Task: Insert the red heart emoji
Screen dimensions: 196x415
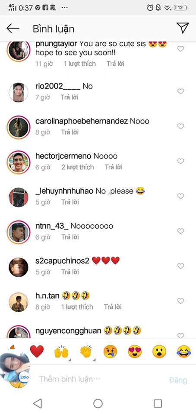Action: click(37, 351)
